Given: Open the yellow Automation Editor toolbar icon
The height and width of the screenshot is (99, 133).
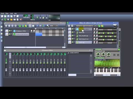Looking at the screenshot, I should coord(11,20).
